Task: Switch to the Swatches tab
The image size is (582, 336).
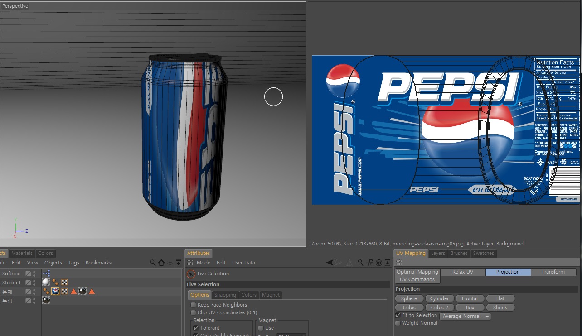Action: [x=484, y=253]
